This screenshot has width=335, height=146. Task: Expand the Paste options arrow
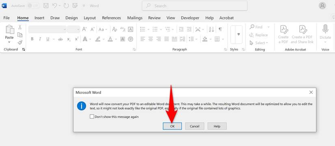click(9, 42)
